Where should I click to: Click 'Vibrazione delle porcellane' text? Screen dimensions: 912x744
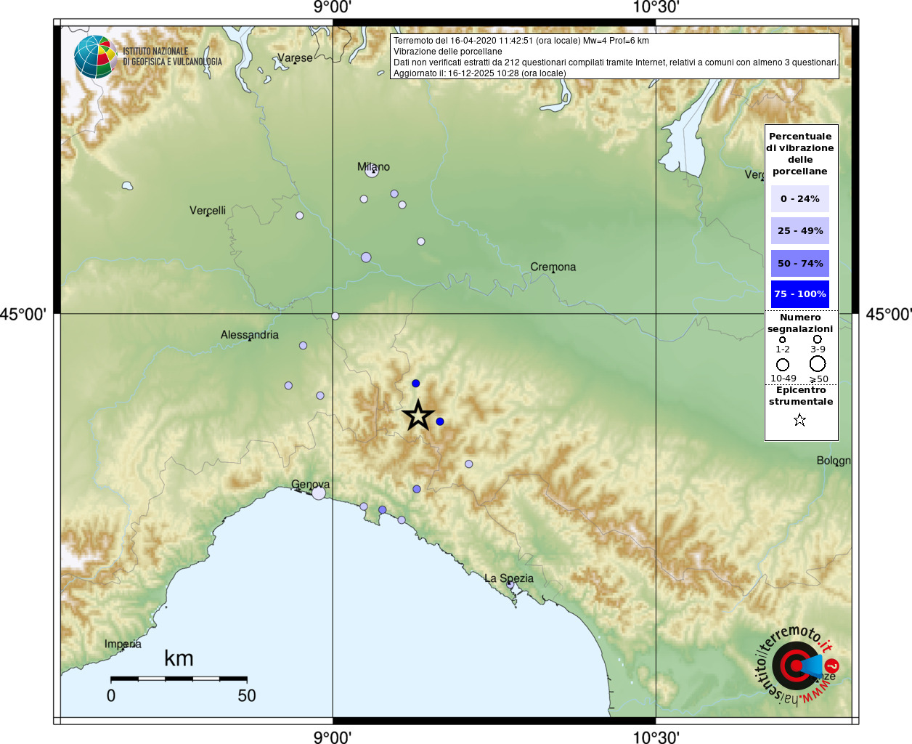448,52
